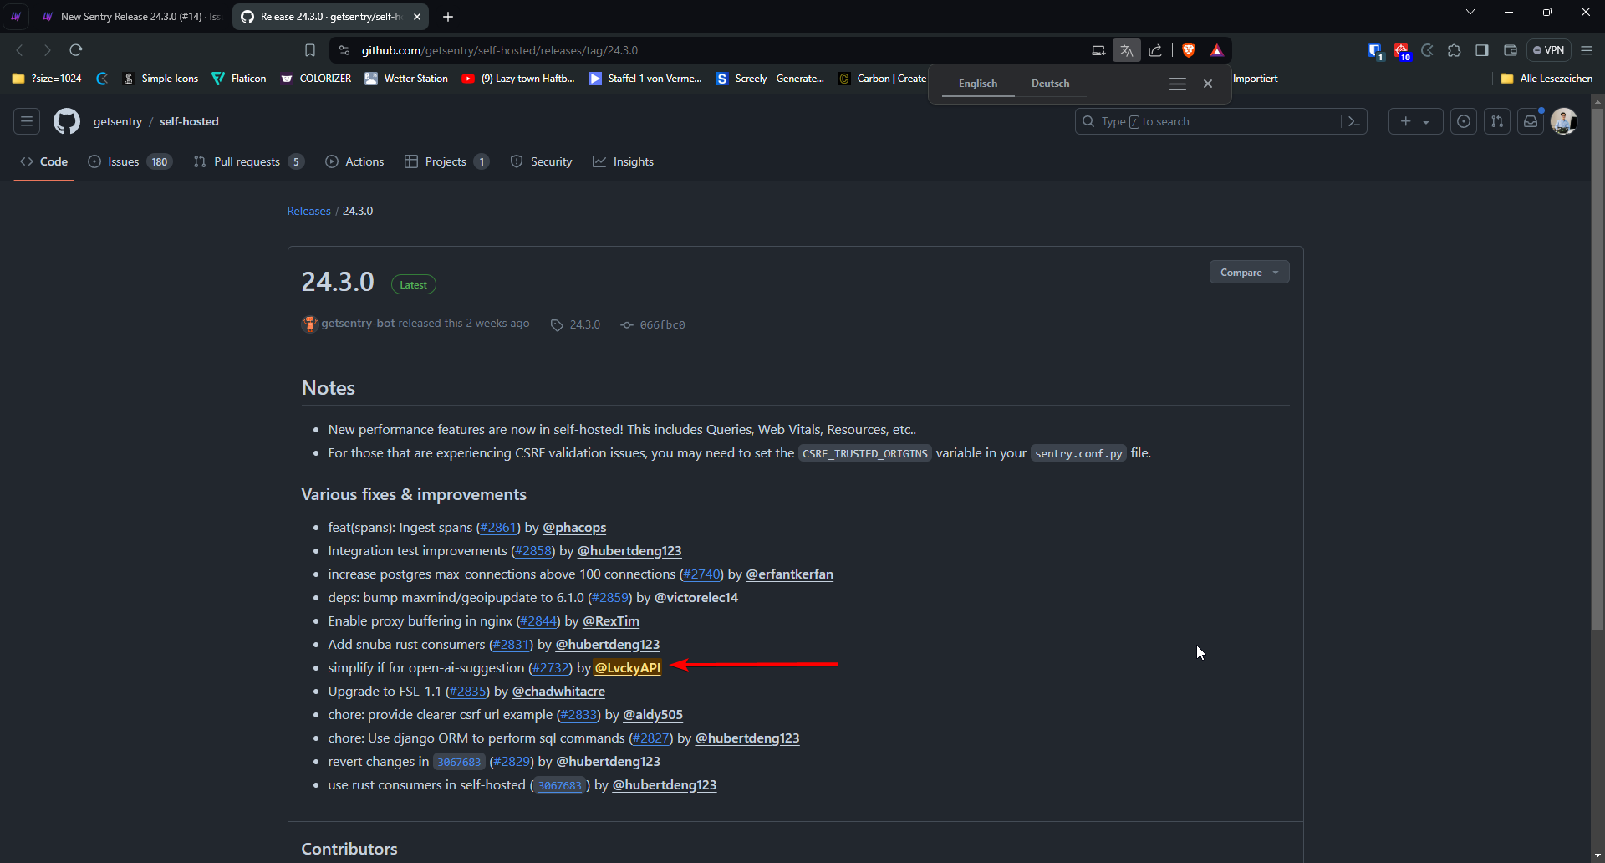Screen dimensions: 1605x863
Task: Expand the Compare dropdown
Action: click(1249, 273)
